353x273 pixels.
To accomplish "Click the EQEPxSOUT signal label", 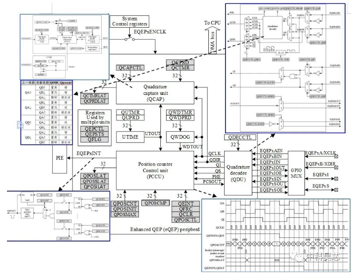I will point(273,184).
